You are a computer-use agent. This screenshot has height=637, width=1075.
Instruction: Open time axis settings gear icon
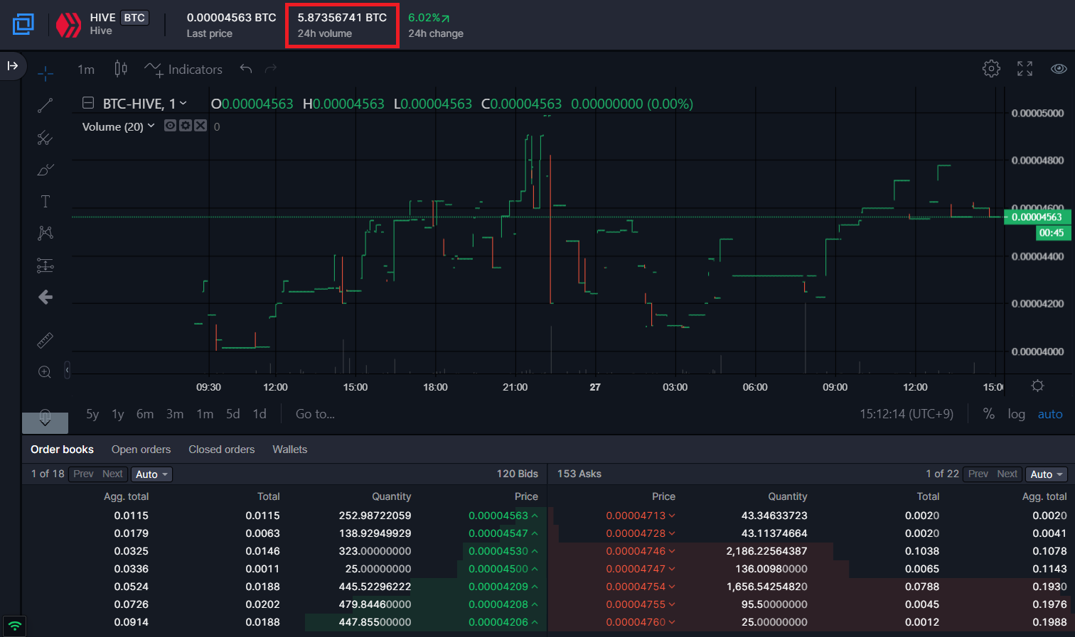point(1037,386)
